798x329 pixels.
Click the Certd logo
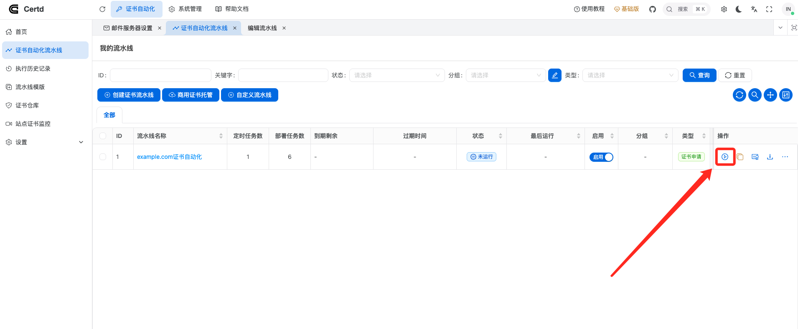[x=26, y=9]
